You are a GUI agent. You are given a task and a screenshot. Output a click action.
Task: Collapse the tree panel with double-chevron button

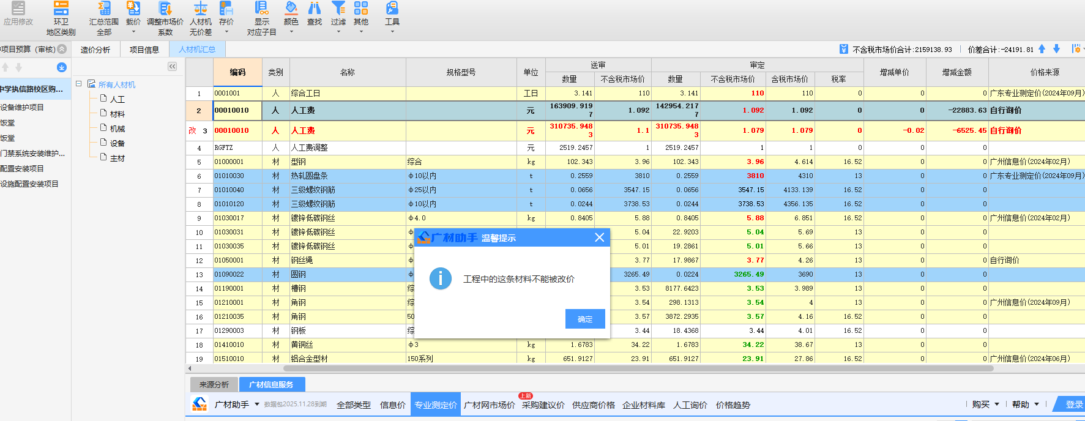tap(173, 66)
